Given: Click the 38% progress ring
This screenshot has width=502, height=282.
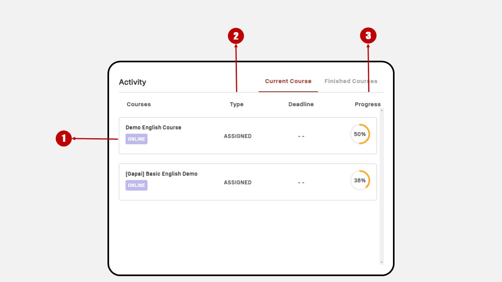Looking at the screenshot, I should pos(360,181).
